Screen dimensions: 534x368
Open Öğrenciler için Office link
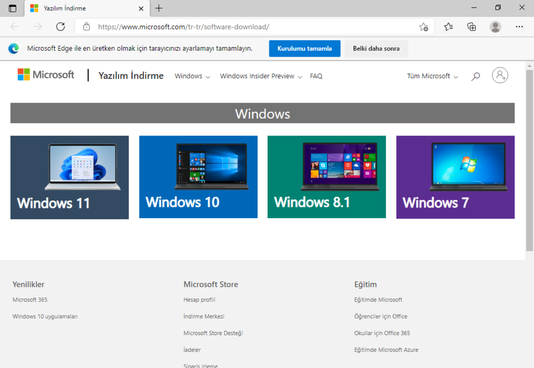(380, 316)
